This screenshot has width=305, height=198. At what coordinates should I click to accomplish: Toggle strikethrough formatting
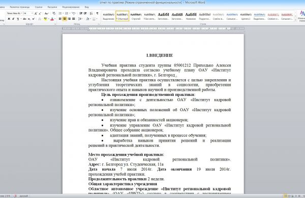click(24, 19)
